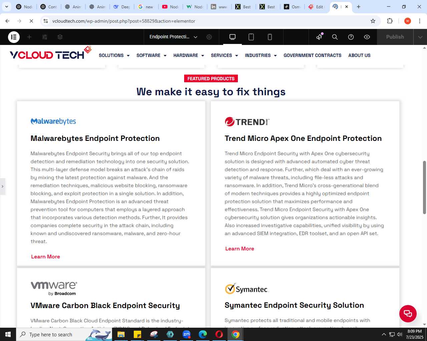Click the page vertical scrollbar thumb
The image size is (427, 341).
424,187
